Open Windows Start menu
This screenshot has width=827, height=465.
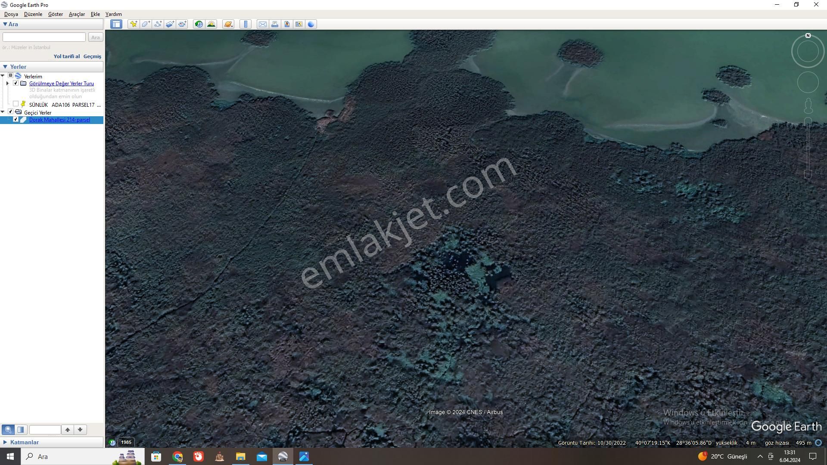click(x=10, y=456)
